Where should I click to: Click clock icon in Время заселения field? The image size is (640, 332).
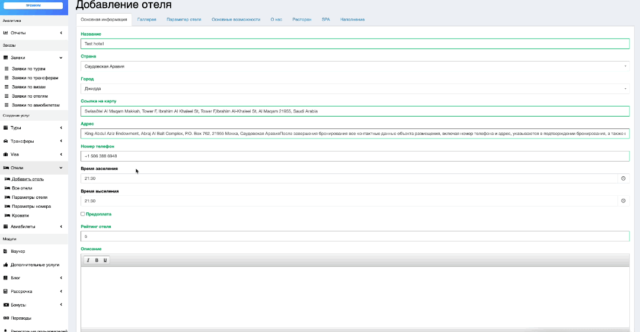click(x=623, y=178)
